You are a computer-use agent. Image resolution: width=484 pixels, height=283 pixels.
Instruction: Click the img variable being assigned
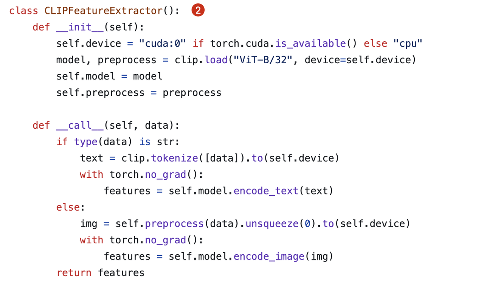tap(89, 224)
